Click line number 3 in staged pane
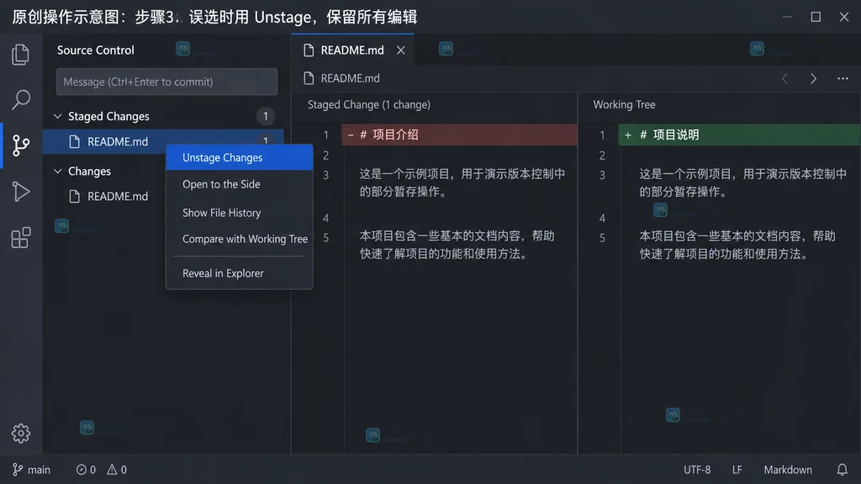This screenshot has width=861, height=484. click(x=325, y=175)
